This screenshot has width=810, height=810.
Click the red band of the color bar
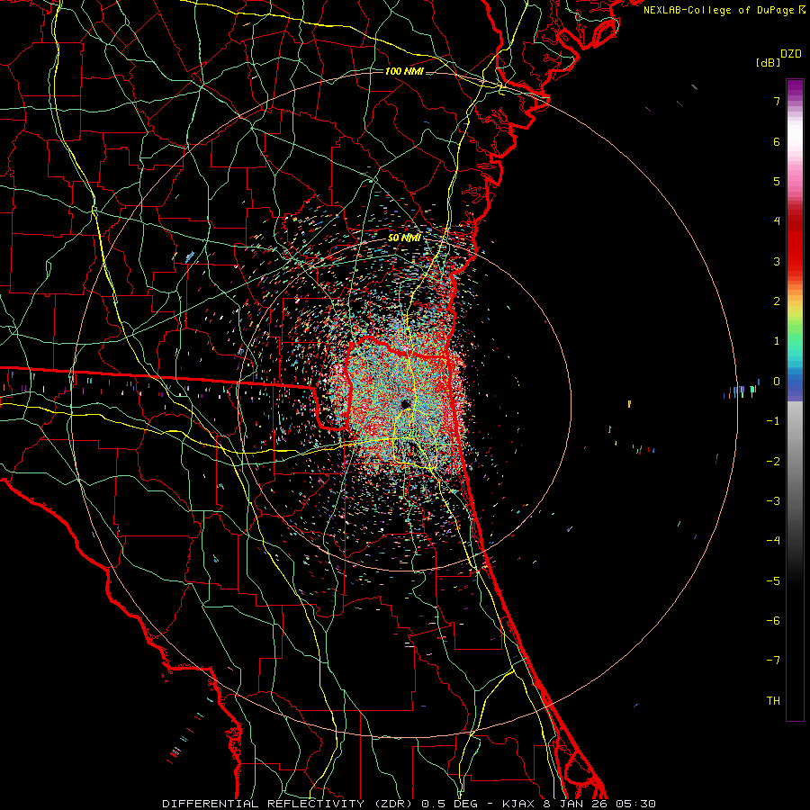click(x=795, y=243)
